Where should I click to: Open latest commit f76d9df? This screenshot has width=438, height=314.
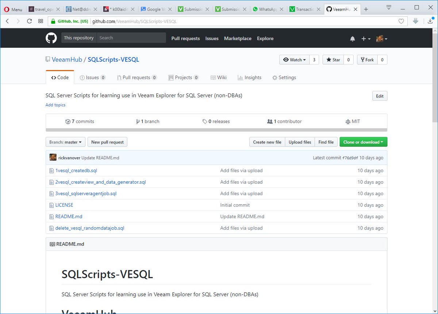[x=350, y=158]
